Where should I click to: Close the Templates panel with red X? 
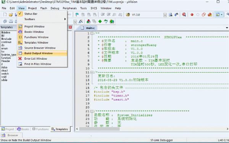(70, 27)
